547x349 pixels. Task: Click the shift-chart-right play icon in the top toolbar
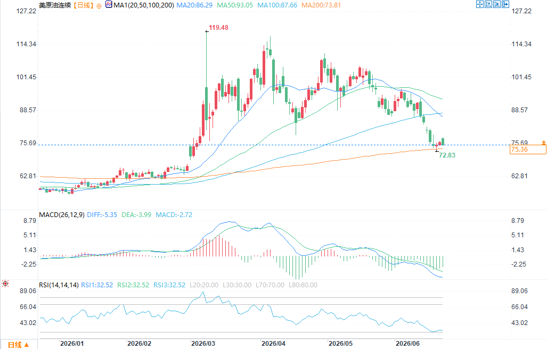click(497, 4)
